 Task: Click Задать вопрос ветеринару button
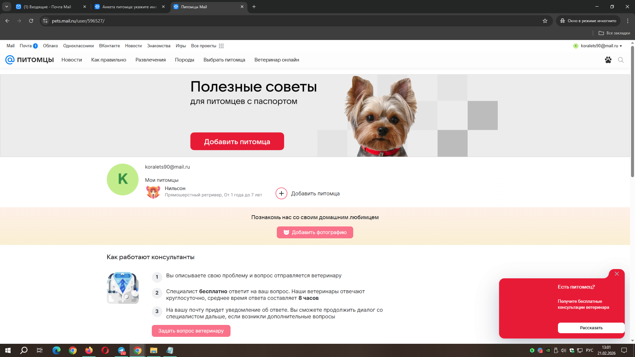[x=191, y=331]
